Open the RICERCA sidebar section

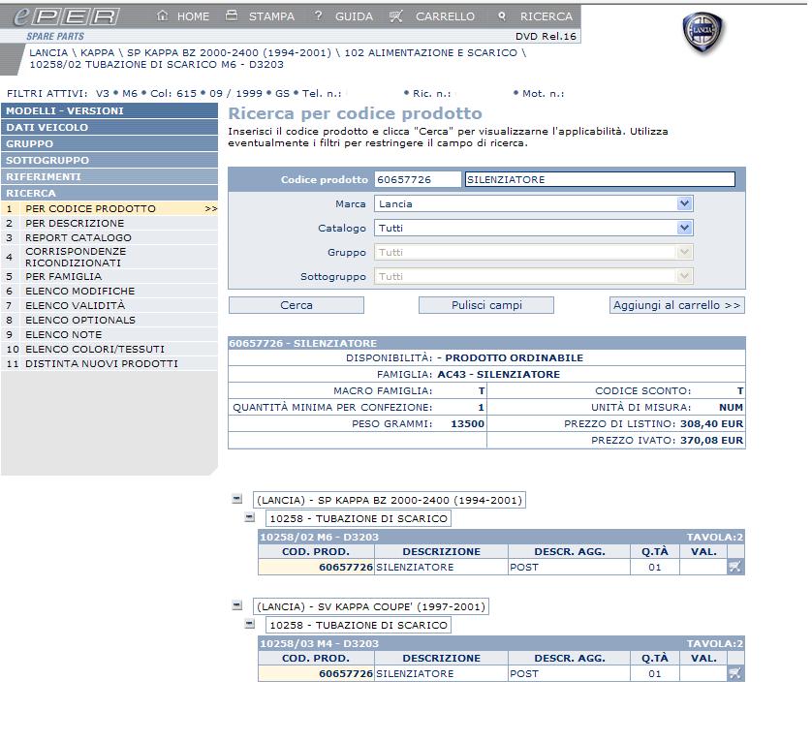click(109, 193)
